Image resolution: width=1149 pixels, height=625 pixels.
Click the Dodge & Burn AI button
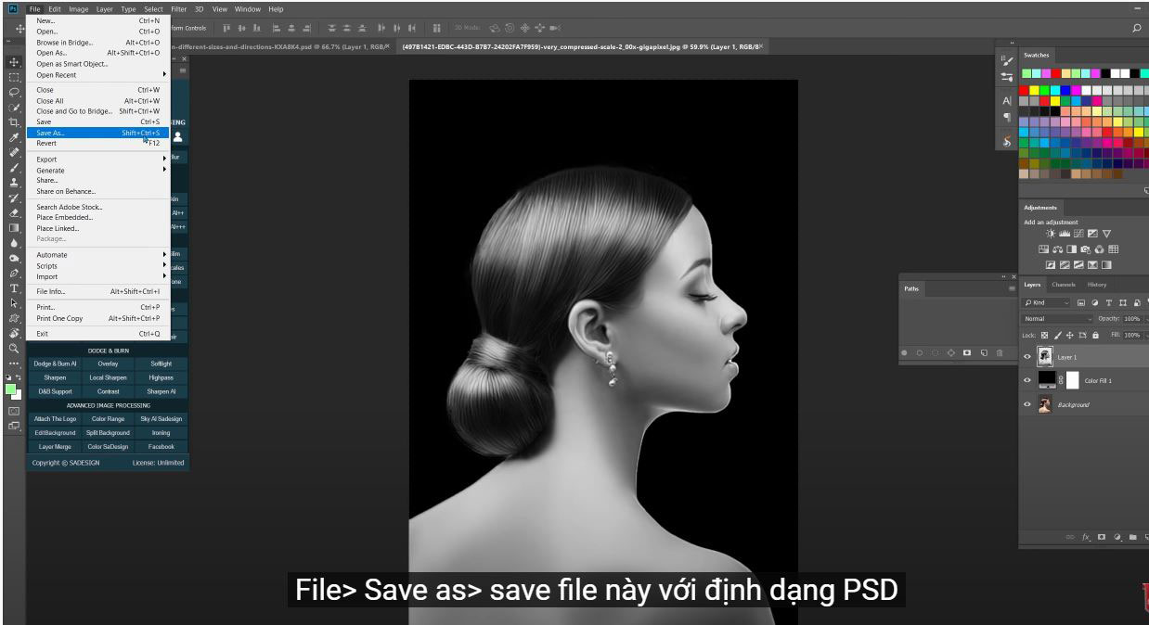pos(56,364)
